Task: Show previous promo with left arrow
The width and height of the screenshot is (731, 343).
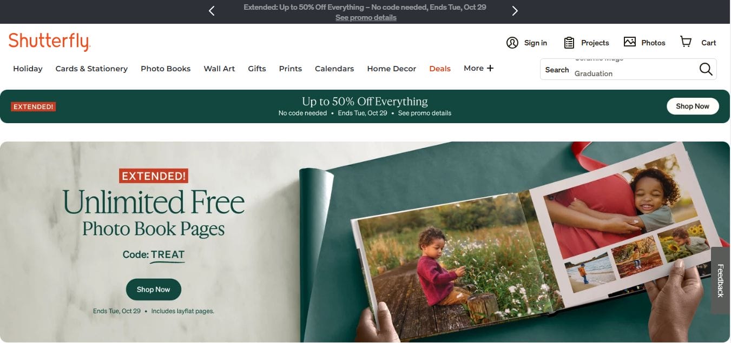Action: (x=212, y=11)
